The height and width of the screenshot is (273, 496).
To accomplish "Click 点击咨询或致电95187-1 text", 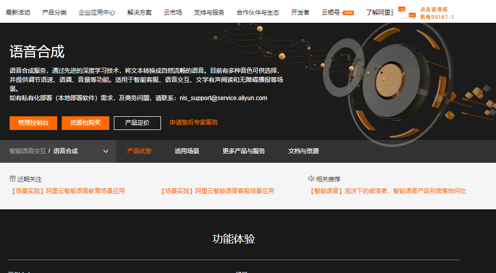I will pos(437,13).
